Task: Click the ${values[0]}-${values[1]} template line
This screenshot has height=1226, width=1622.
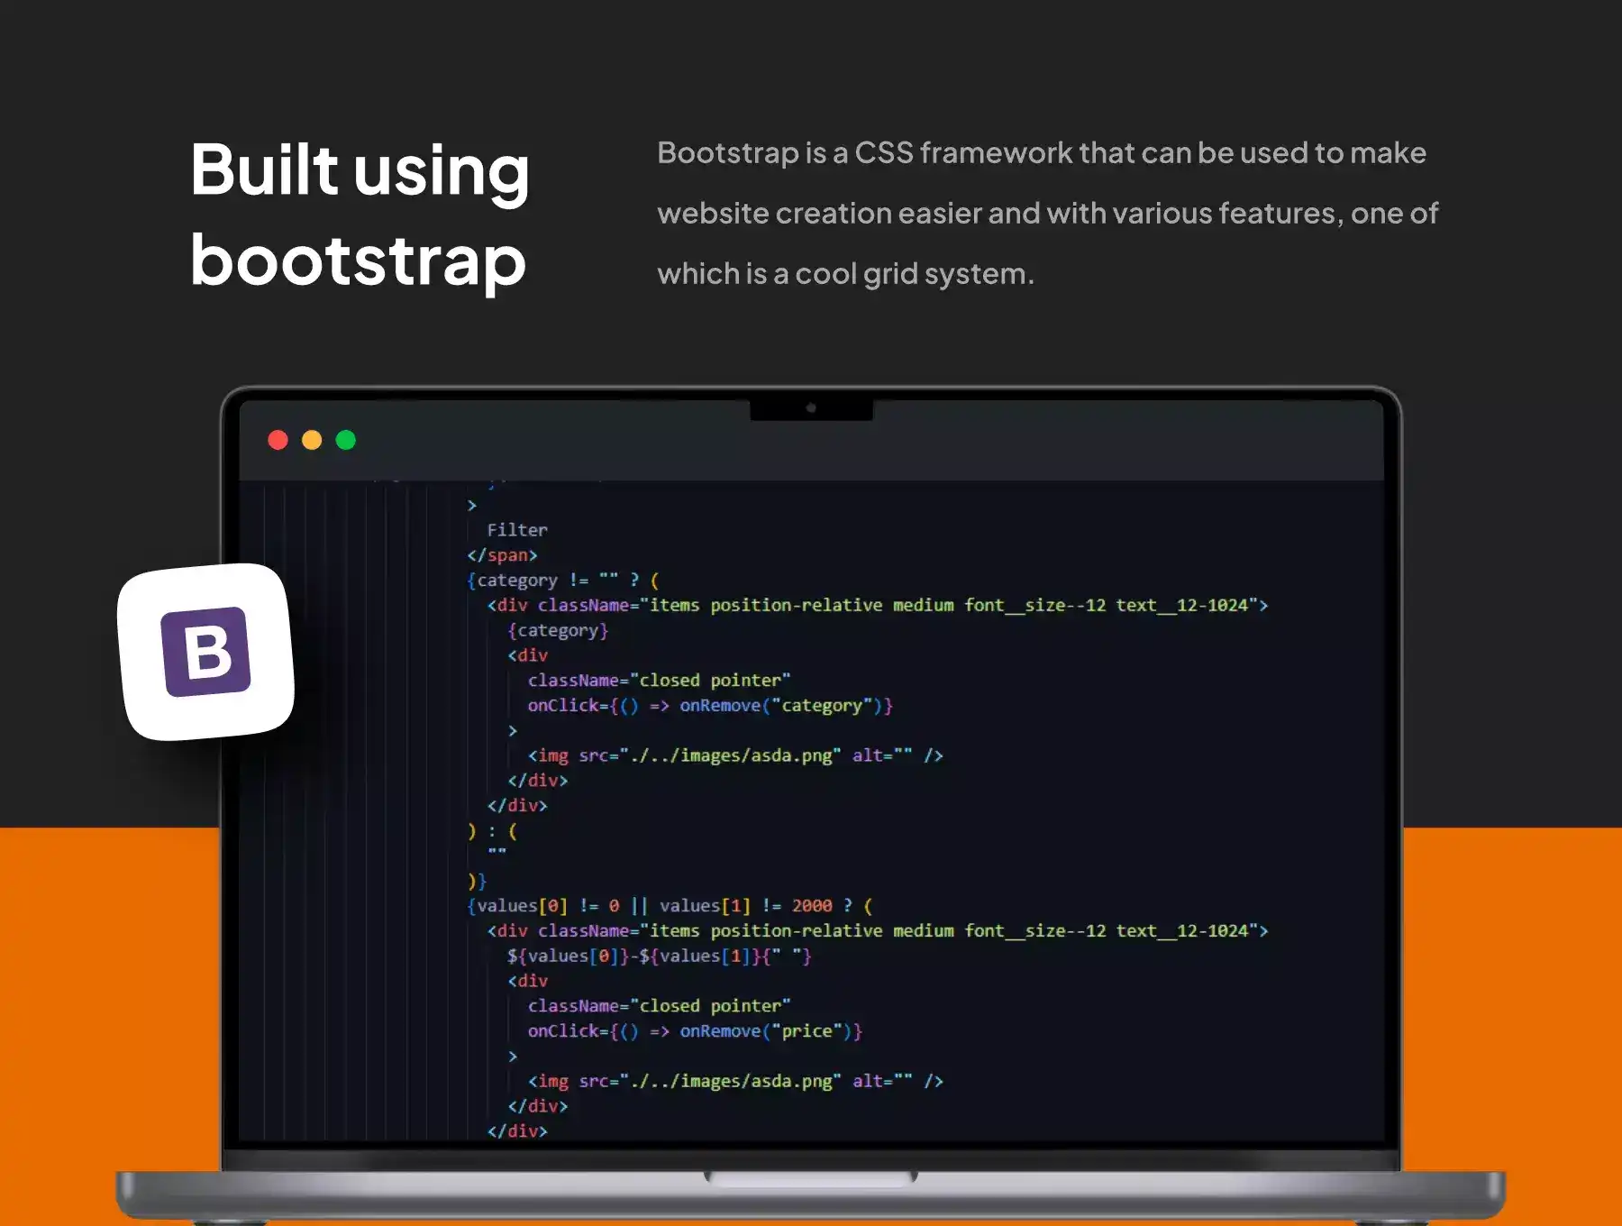Action: (x=659, y=956)
